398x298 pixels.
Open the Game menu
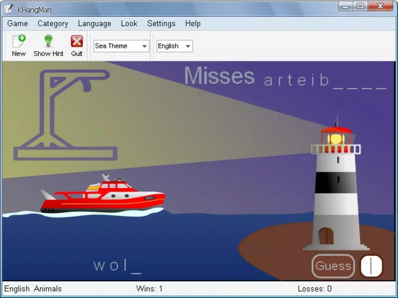18,23
